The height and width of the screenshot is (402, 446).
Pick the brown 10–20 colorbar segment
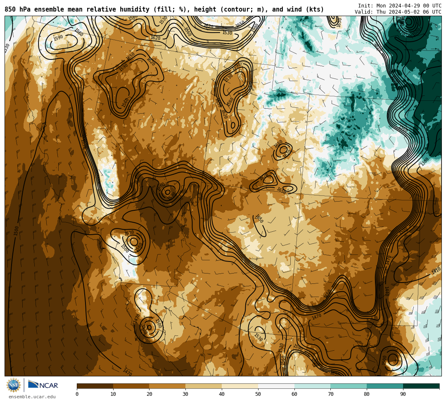tap(131, 386)
